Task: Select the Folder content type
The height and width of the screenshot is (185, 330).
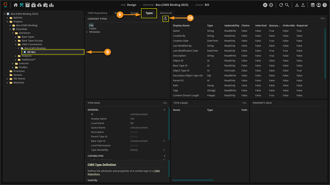Action: coord(93,29)
